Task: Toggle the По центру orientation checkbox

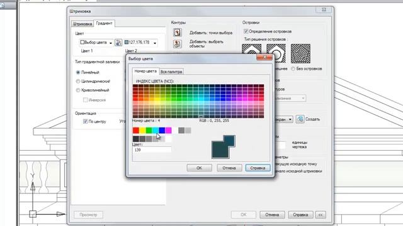Action: pos(86,121)
